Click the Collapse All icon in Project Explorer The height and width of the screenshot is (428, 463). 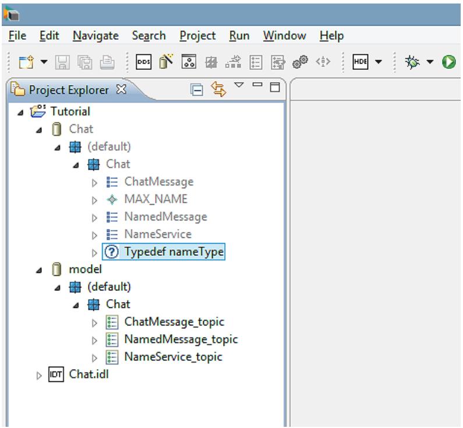click(197, 90)
